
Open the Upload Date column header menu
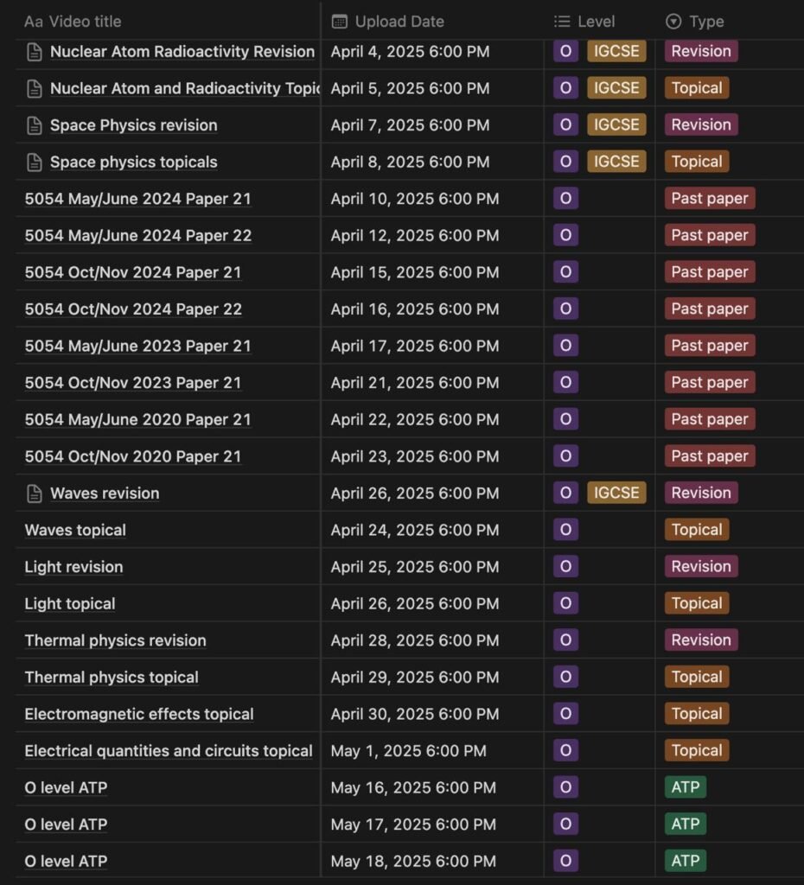coord(388,22)
